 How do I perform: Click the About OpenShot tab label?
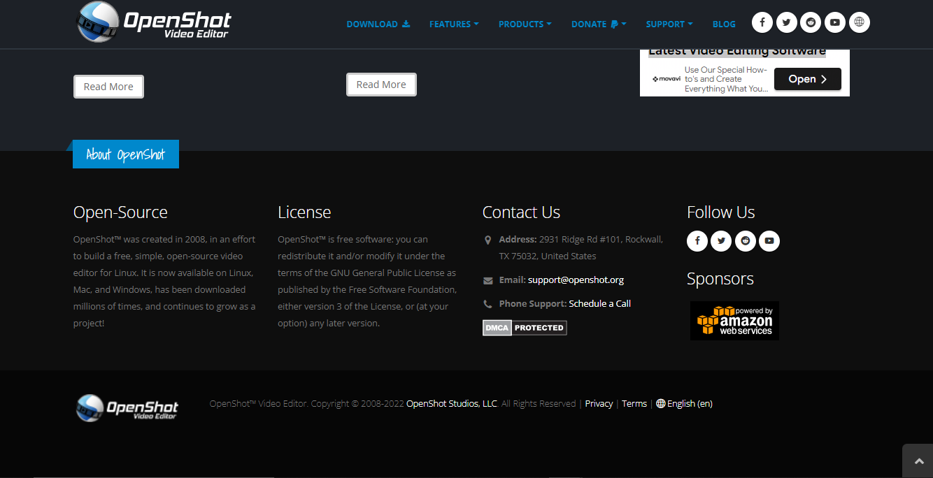(126, 154)
